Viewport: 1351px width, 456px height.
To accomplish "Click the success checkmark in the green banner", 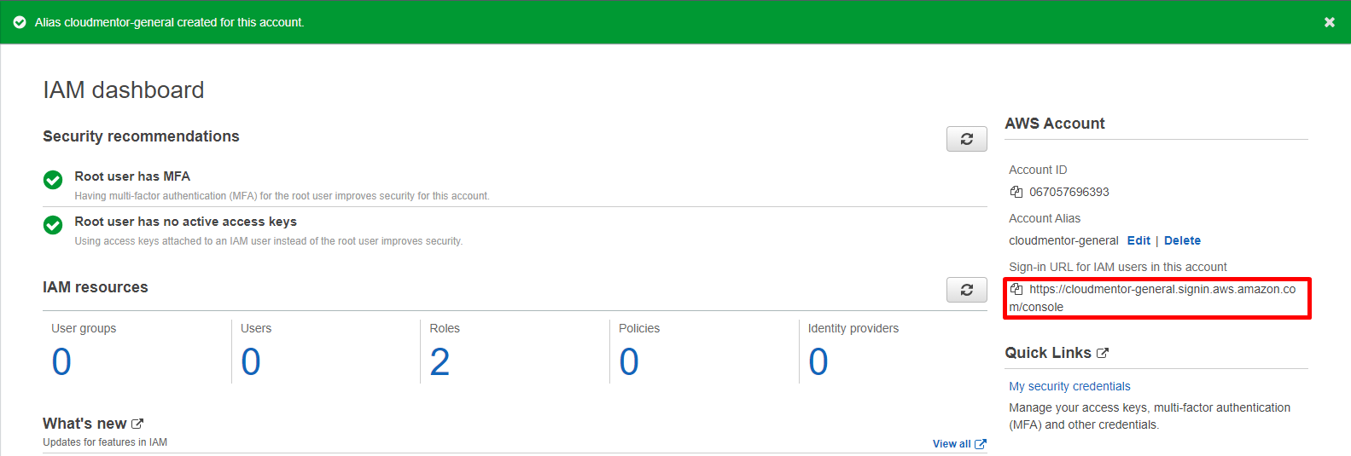I will (x=20, y=22).
